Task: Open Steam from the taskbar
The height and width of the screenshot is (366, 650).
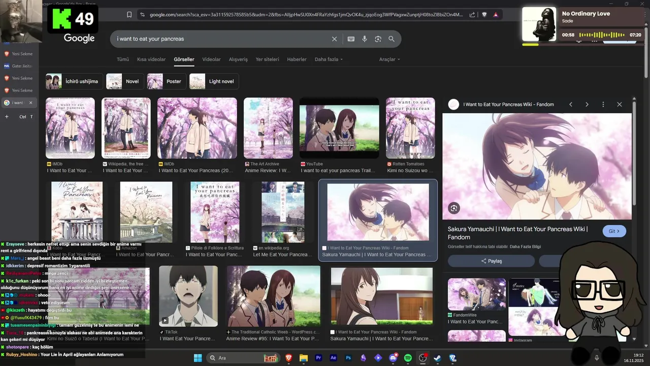Action: tap(437, 358)
